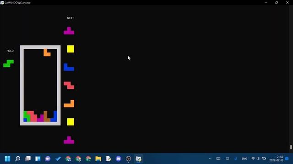Screen dimensions: 293x164
Task: Click the falling orange piece in the playfield
Action: pos(47,52)
